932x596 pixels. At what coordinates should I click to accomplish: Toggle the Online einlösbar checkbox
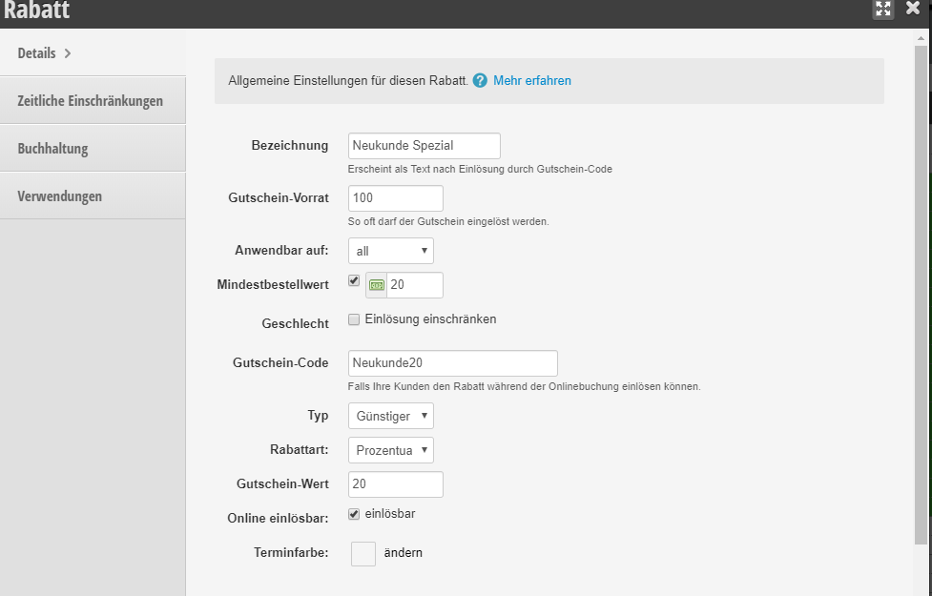pos(354,514)
